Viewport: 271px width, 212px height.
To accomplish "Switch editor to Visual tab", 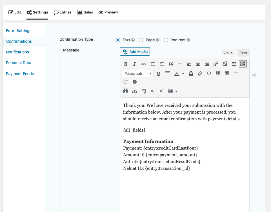I will pyautogui.click(x=228, y=53).
